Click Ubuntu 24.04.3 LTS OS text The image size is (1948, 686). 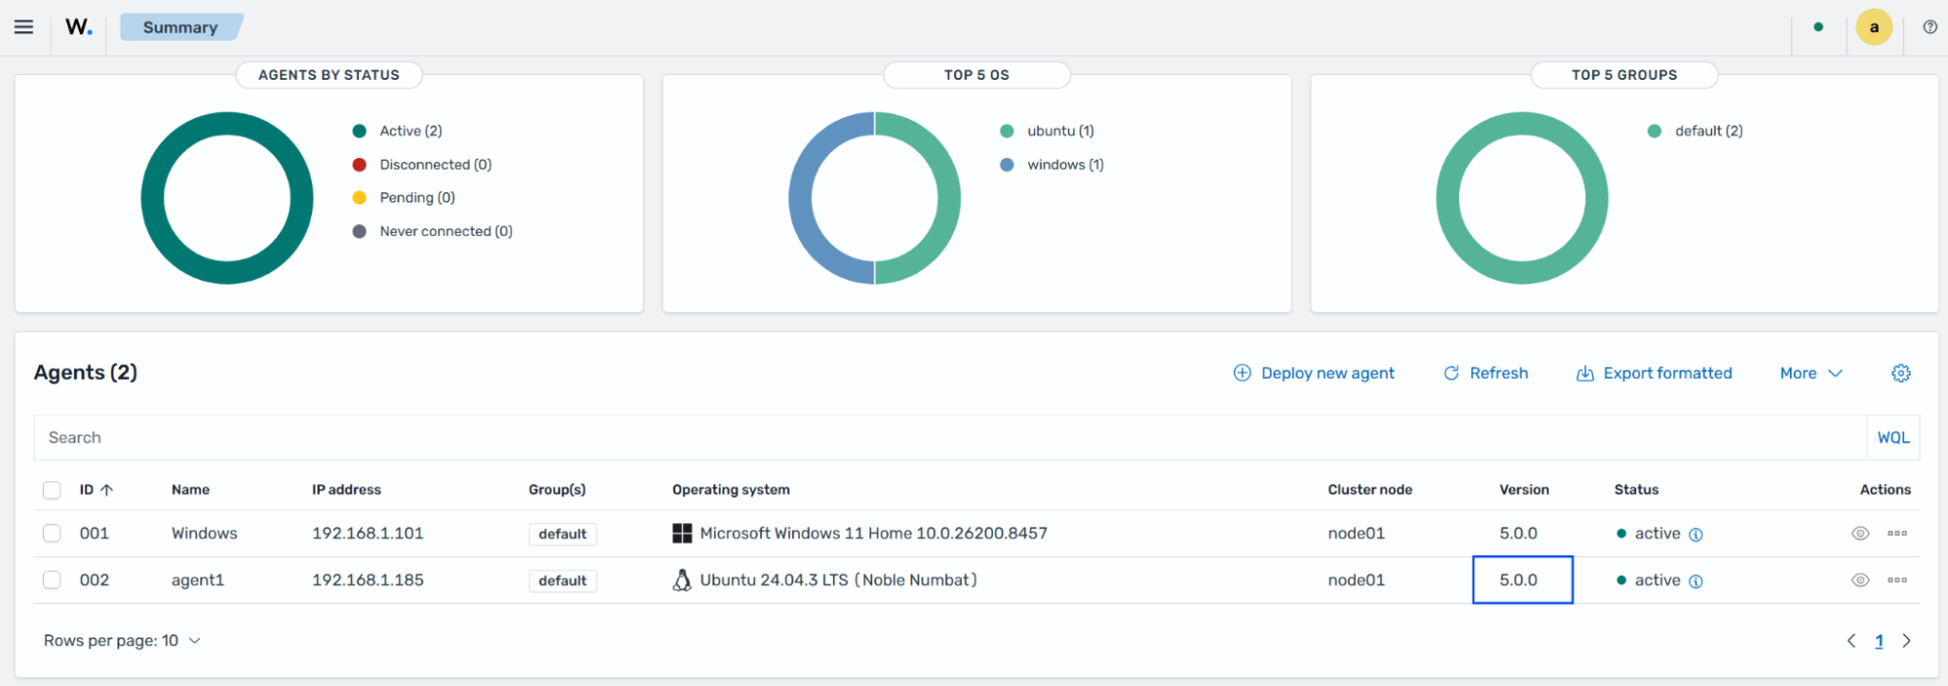pos(838,580)
